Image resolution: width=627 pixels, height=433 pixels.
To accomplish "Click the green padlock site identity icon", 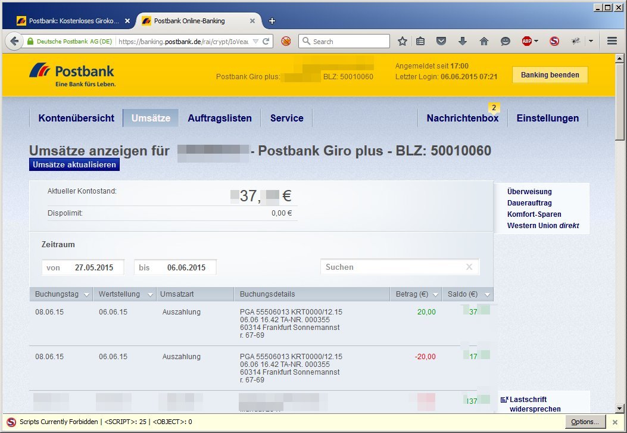I will pos(30,41).
